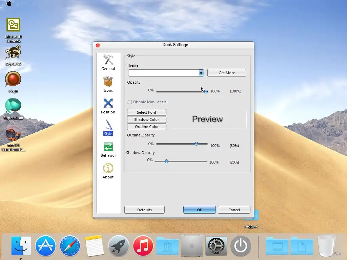
Task: Open the Mac Pro computer dock icon
Action: [192, 246]
